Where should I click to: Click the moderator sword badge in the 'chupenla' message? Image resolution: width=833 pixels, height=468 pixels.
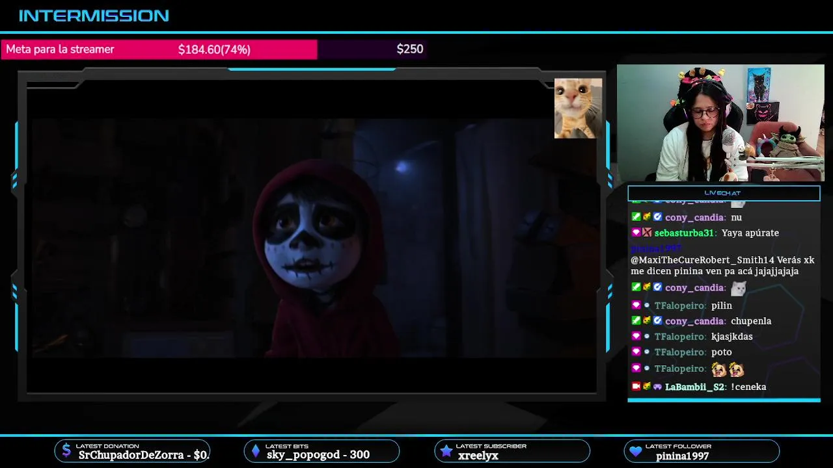point(636,320)
